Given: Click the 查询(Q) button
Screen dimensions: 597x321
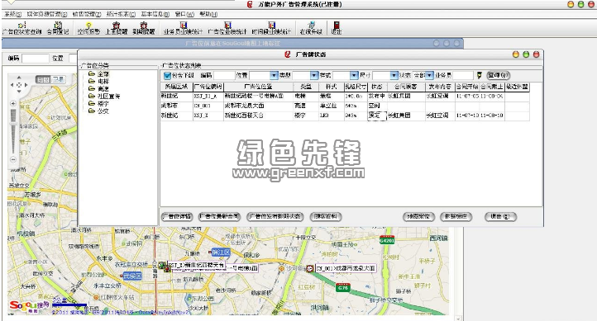Looking at the screenshot, I should [498, 75].
